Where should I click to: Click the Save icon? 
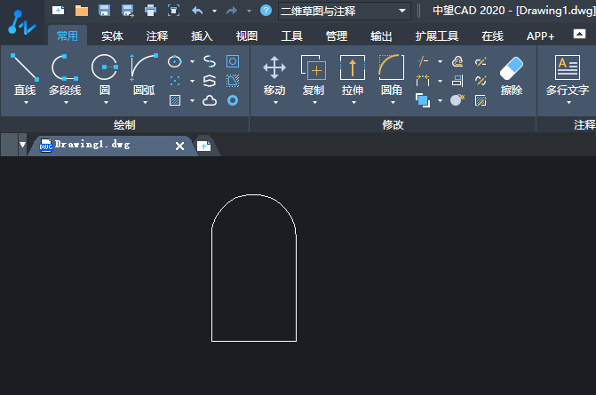point(104,11)
